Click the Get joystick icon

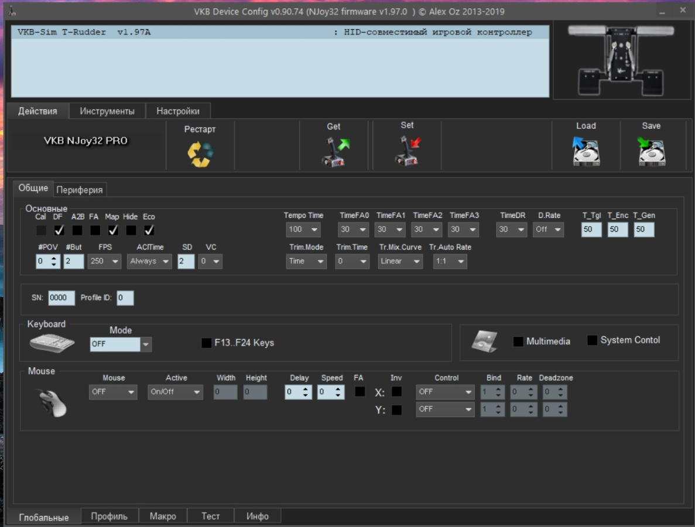pos(335,152)
